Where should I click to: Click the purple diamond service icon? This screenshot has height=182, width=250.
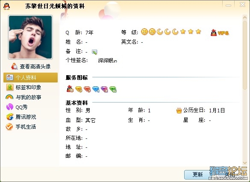point(104,89)
